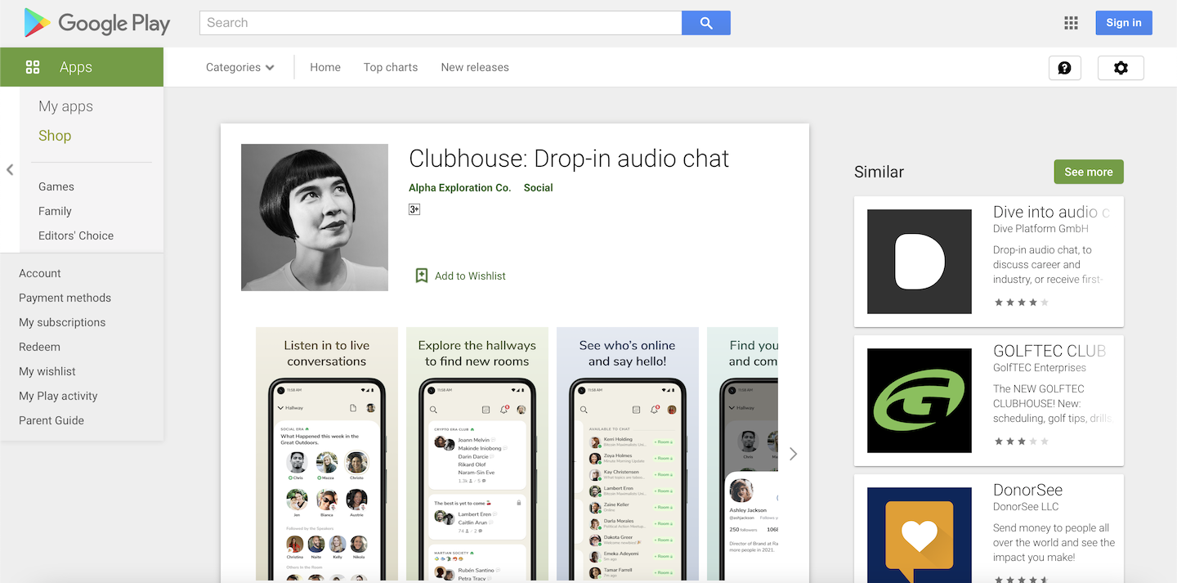The width and height of the screenshot is (1177, 583).
Task: Open My wishlist link
Action: pyautogui.click(x=47, y=371)
